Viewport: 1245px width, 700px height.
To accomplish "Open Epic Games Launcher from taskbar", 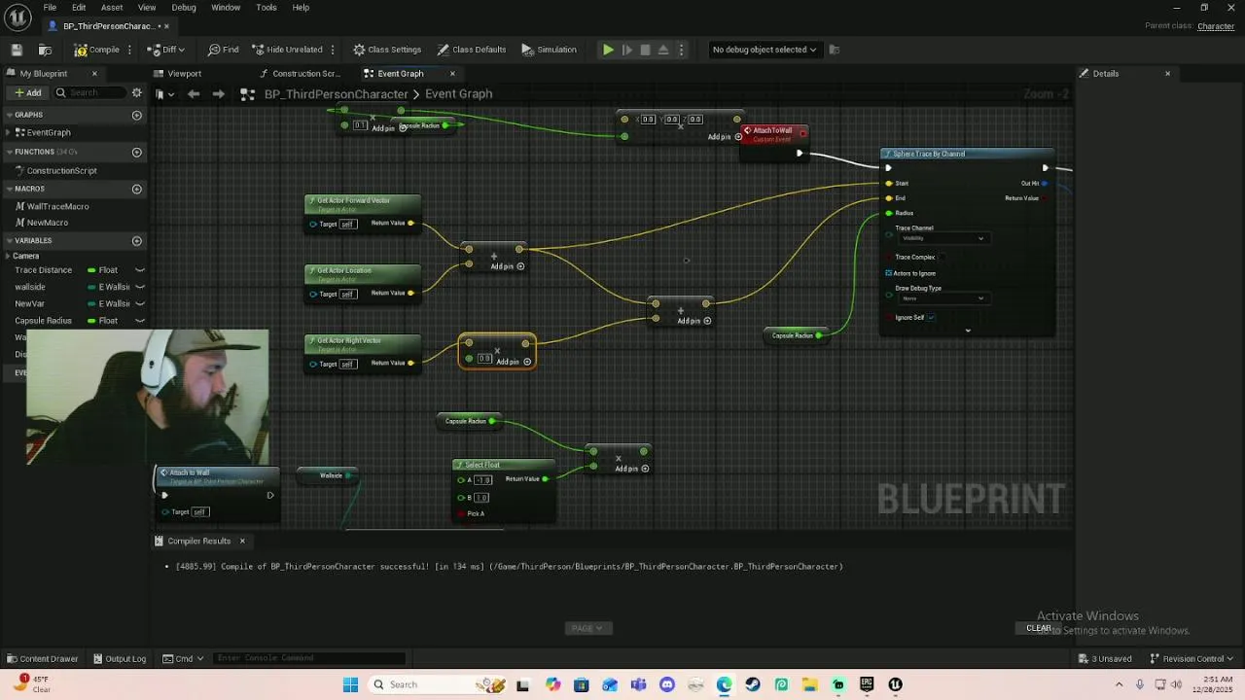I will click(x=867, y=684).
